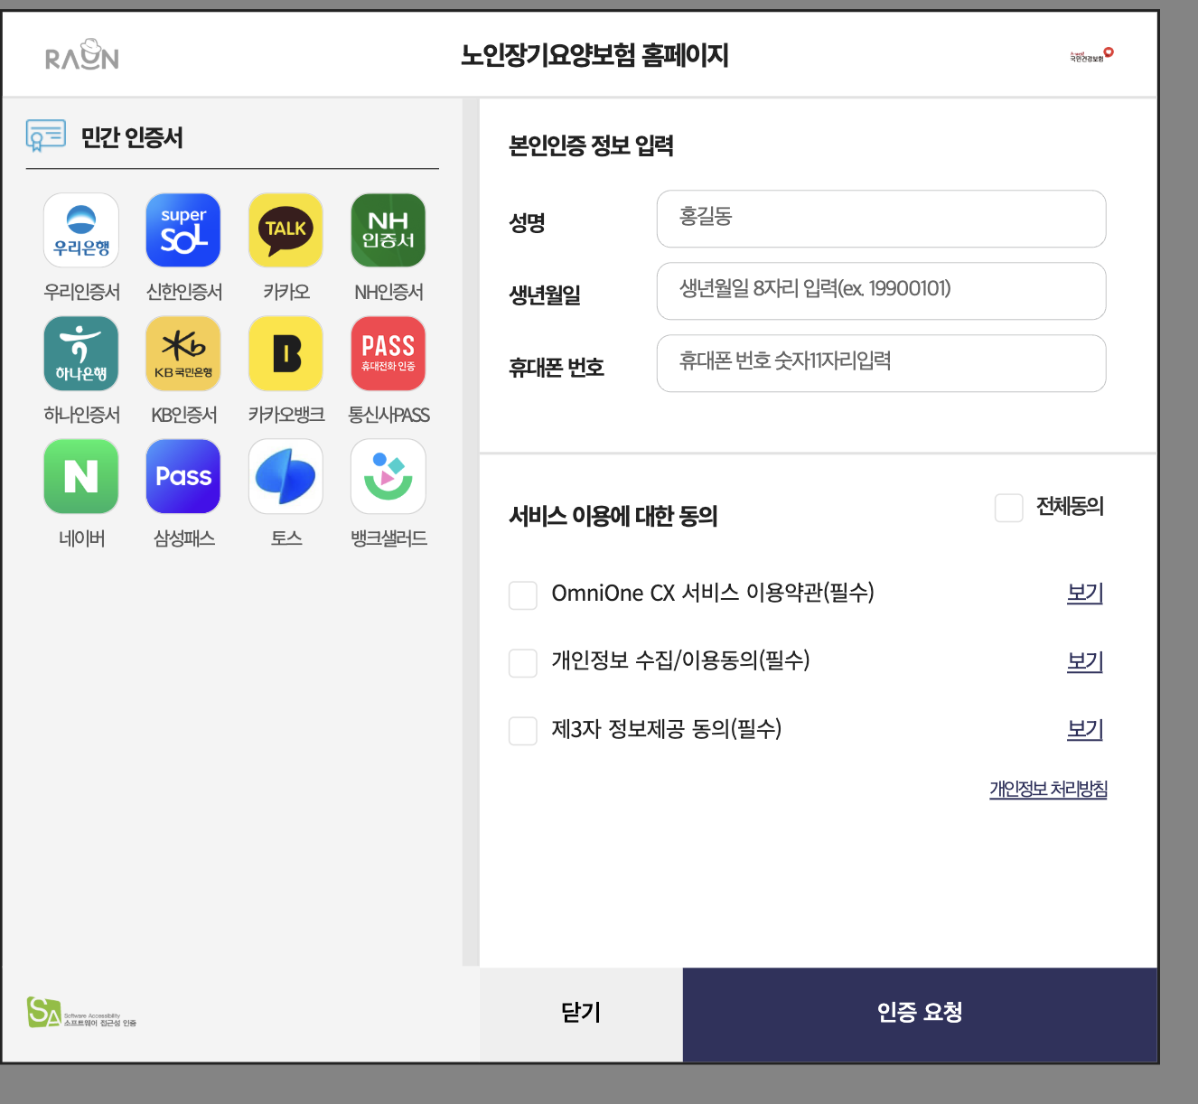Image resolution: width=1198 pixels, height=1104 pixels.
Task: Choose the 뱅크샐러드 icon
Action: [388, 476]
